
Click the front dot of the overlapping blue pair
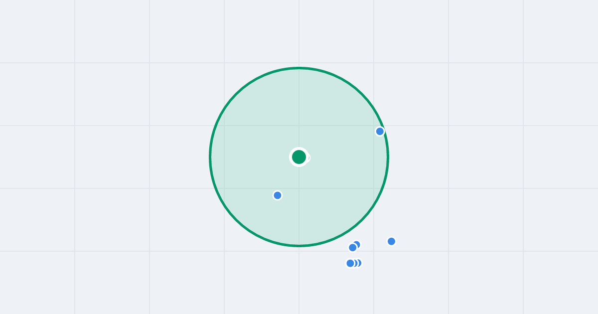point(353,247)
